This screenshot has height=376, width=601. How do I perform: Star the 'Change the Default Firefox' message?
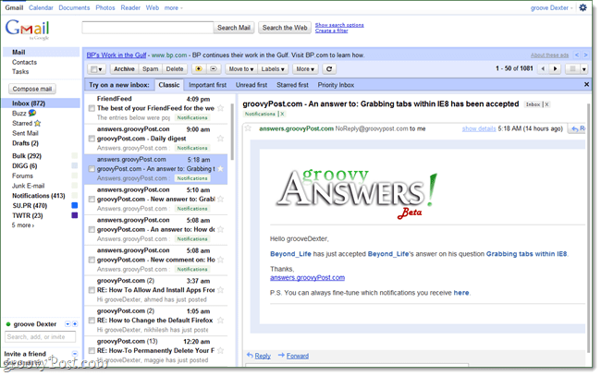pos(220,320)
